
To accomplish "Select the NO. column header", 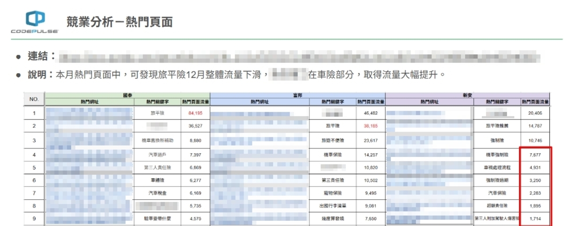I will coord(34,99).
